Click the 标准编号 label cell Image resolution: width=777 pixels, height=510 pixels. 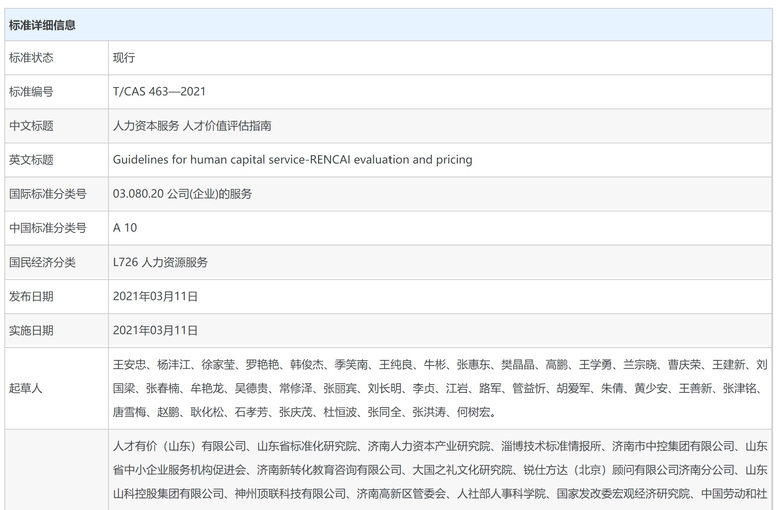tap(31, 92)
